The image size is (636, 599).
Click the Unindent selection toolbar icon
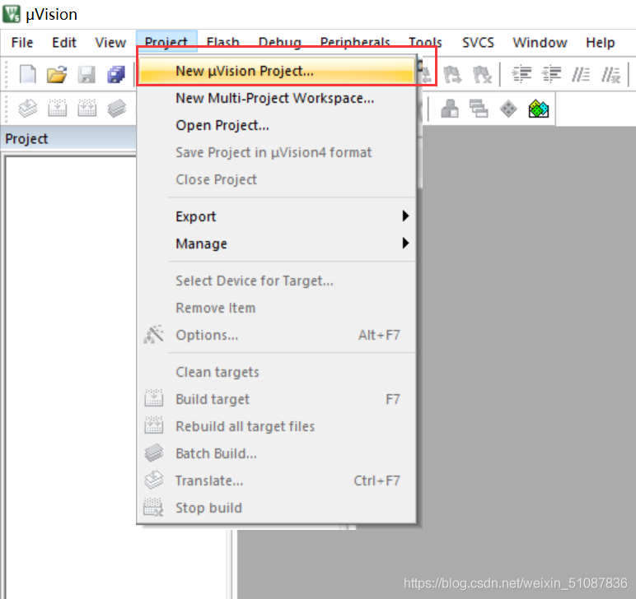point(551,75)
